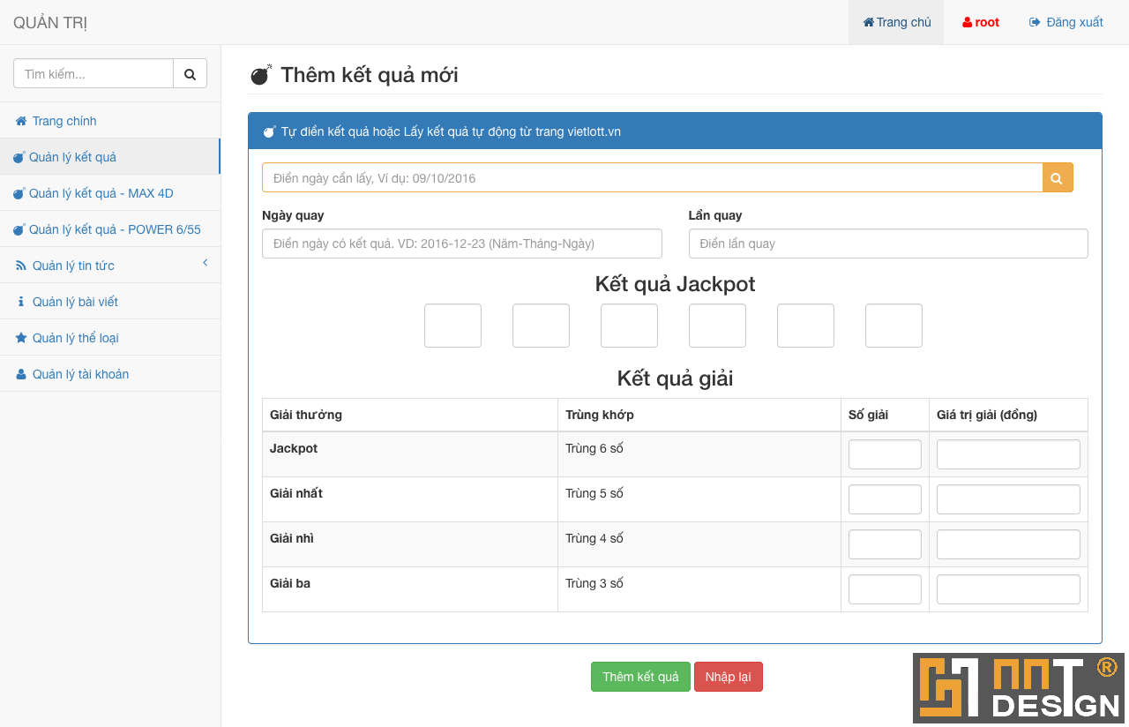This screenshot has height=727, width=1129.
Task: Focus Giá trị giải field in Giải ba row
Action: click(1008, 589)
